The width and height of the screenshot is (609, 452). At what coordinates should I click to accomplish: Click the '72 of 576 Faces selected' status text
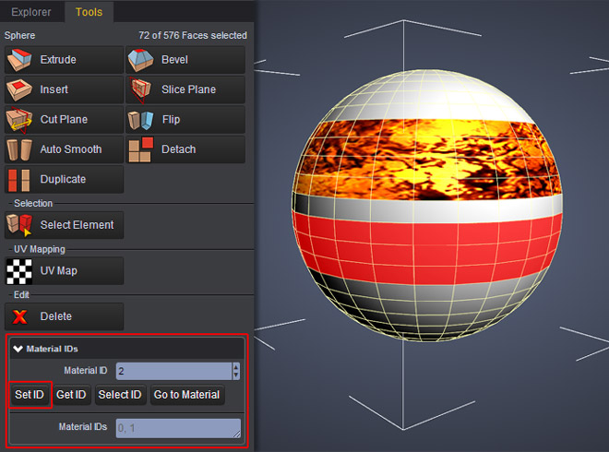point(193,35)
